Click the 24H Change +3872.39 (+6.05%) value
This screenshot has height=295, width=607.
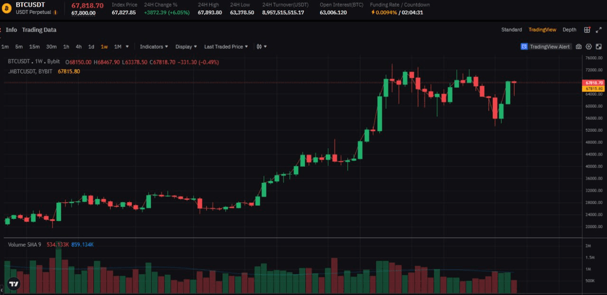coord(167,13)
